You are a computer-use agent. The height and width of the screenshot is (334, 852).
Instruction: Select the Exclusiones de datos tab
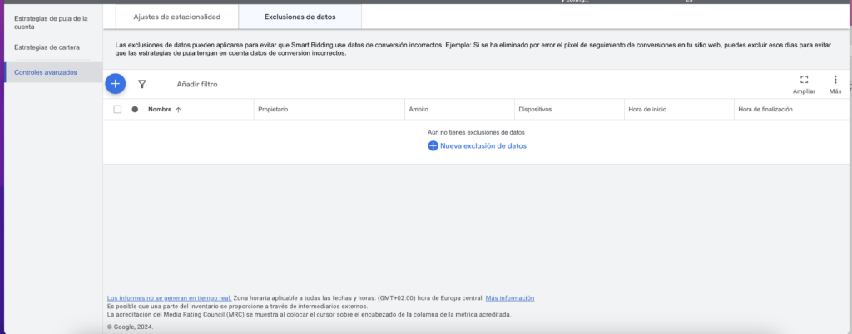tap(300, 17)
